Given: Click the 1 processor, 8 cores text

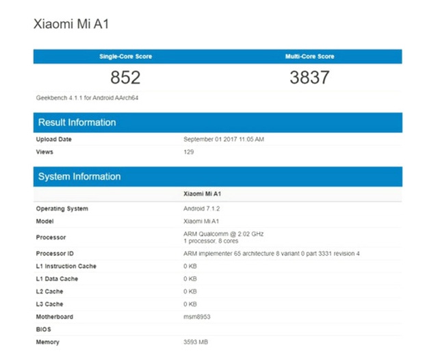Looking at the screenshot, I should [211, 241].
